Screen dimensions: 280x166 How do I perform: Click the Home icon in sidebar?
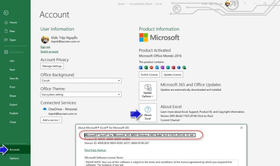click(x=6, y=22)
